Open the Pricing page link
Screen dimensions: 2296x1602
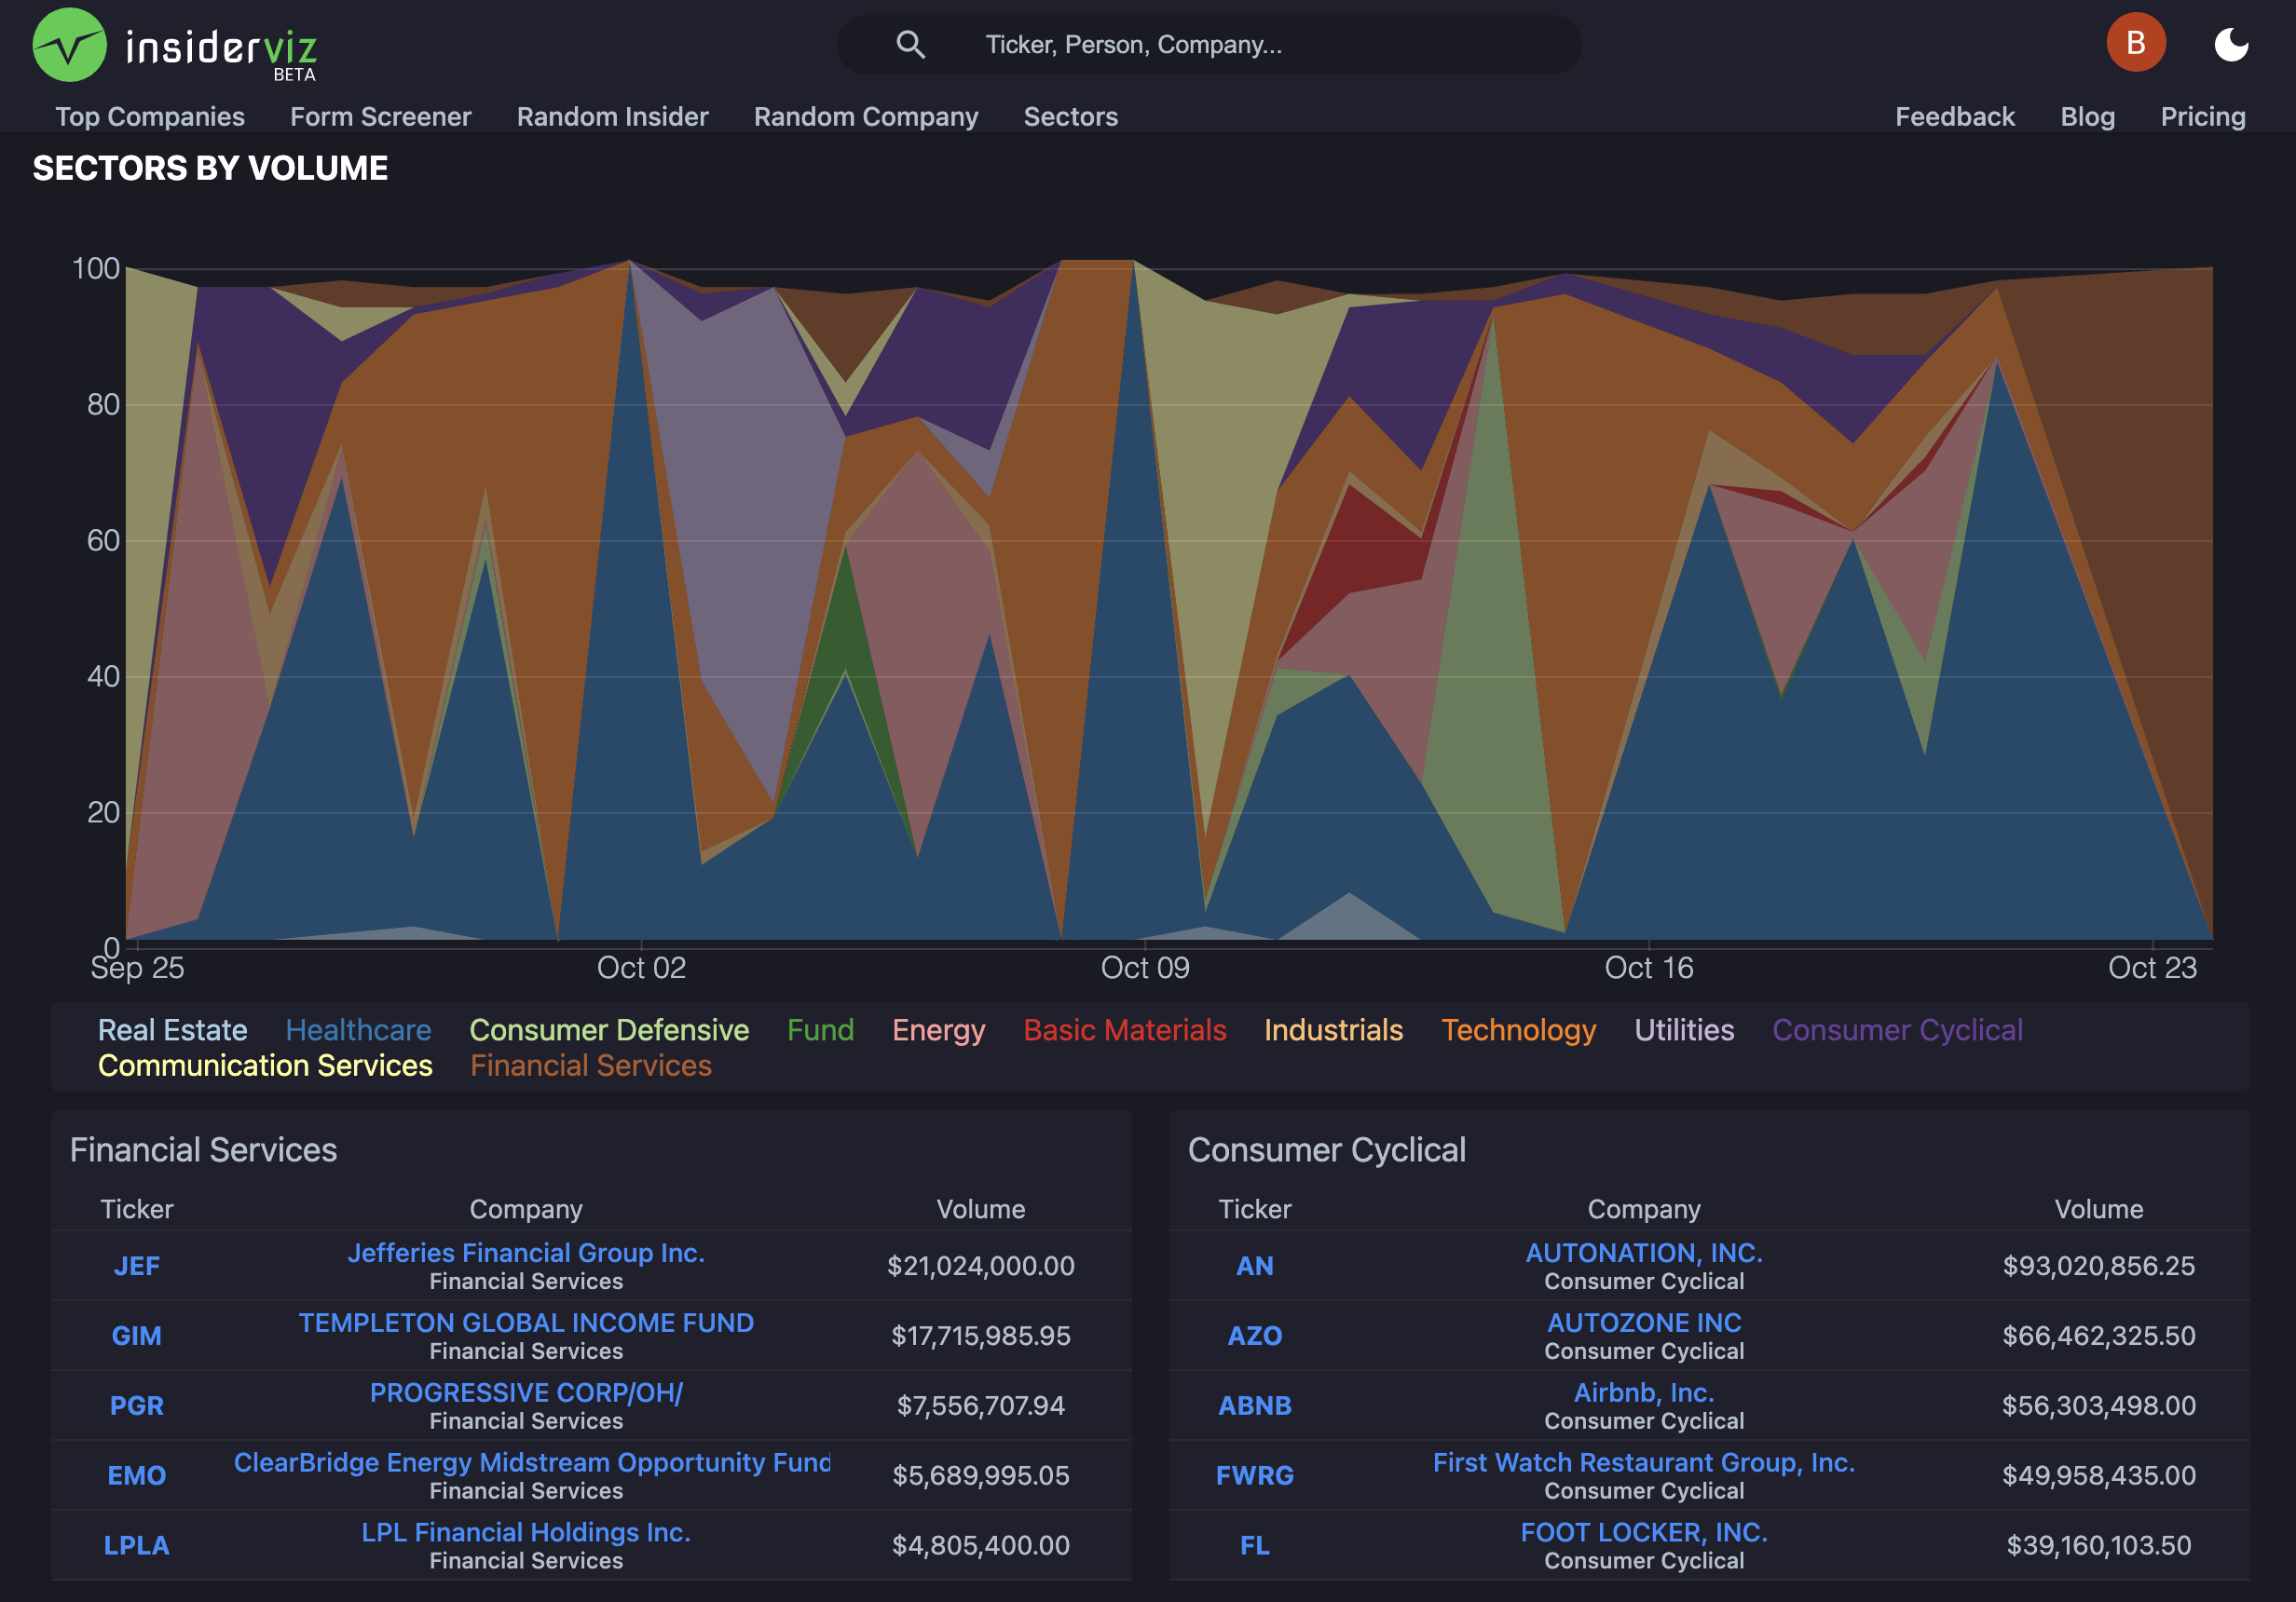point(2202,115)
